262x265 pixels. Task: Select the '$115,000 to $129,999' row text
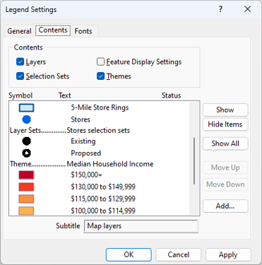[x=103, y=199]
